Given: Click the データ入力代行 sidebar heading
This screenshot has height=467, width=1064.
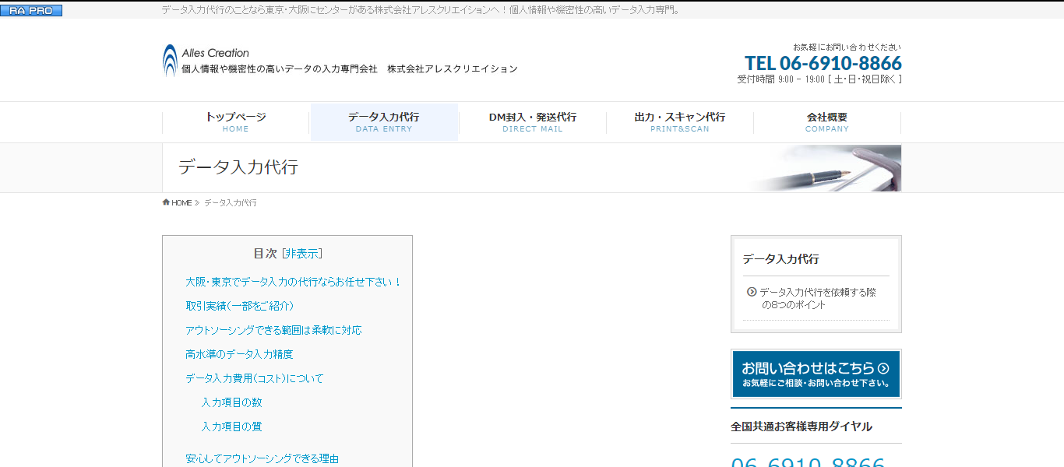Looking at the screenshot, I should pos(780,259).
